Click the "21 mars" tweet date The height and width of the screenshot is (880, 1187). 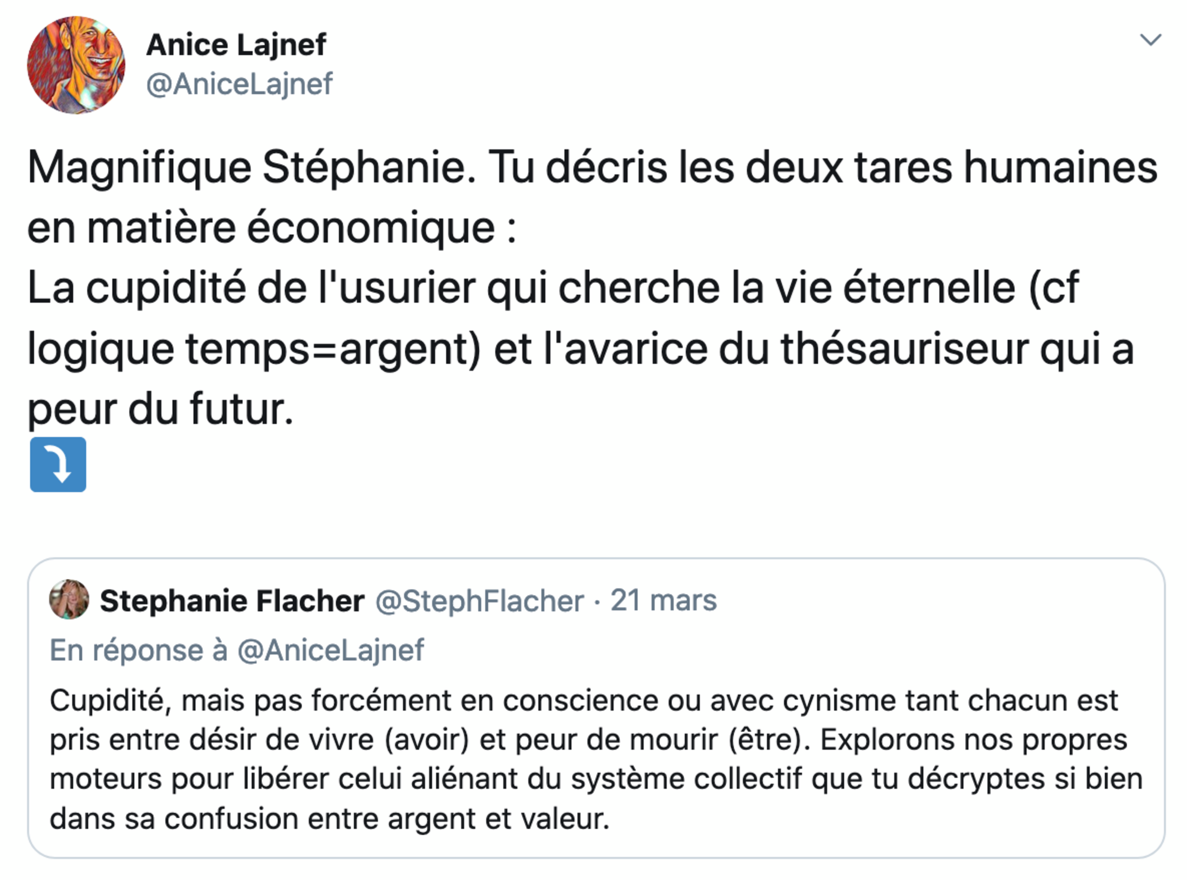coord(663,600)
